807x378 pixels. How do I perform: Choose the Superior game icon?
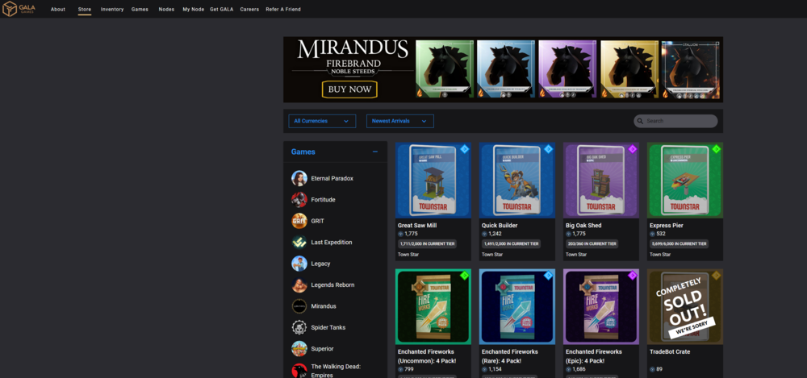(299, 349)
